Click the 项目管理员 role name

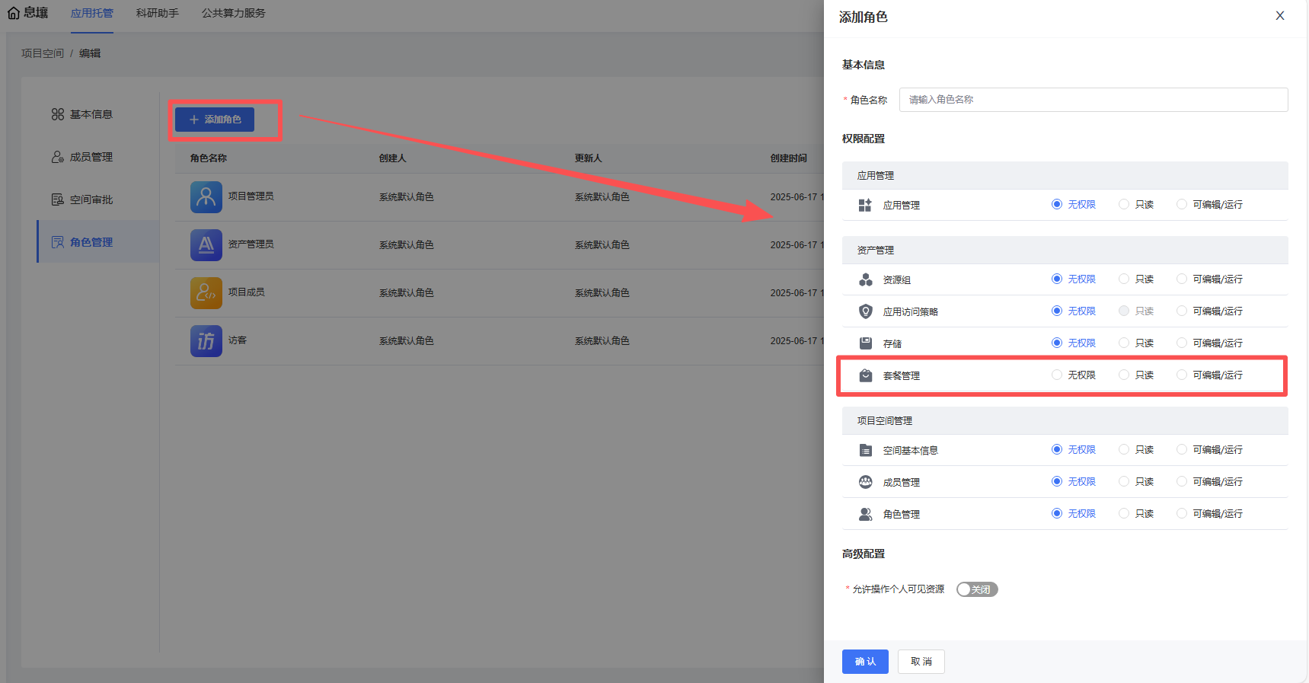251,196
